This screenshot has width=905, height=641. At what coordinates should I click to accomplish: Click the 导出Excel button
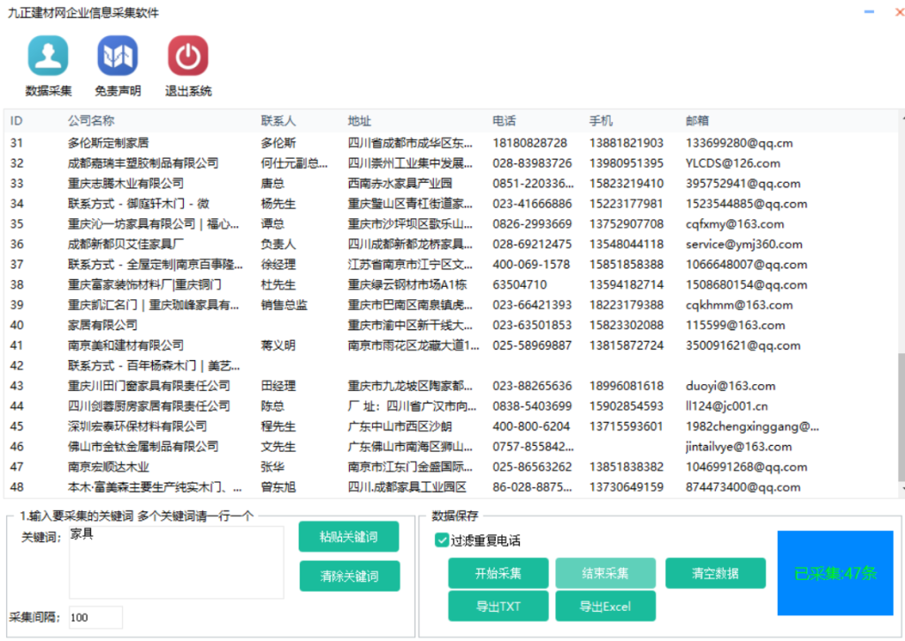[605, 607]
